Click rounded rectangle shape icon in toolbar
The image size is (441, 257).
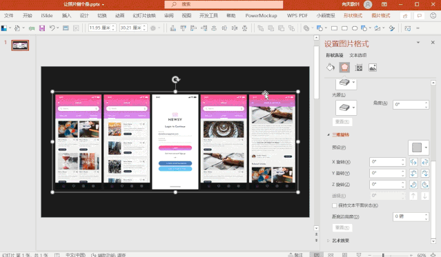(344, 28)
